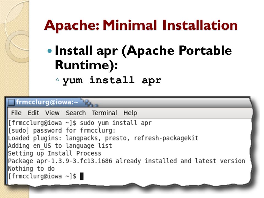This screenshot has width=264, height=198.
Task: Click the 'Setting up Install Process' line
Action: click(55, 153)
